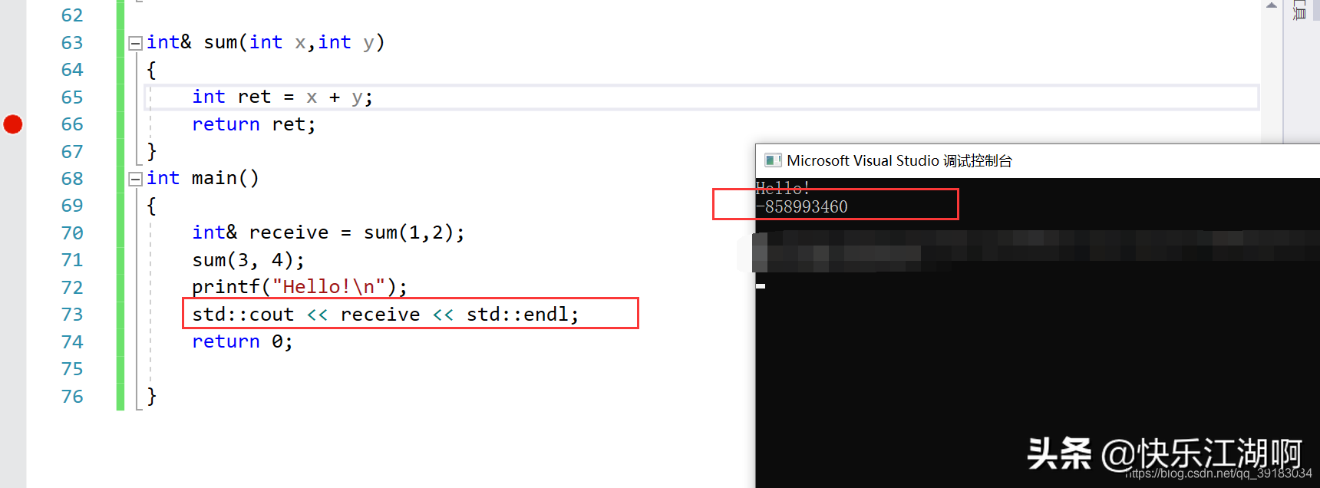
Task: Click line number 72 in gutter
Action: (72, 288)
